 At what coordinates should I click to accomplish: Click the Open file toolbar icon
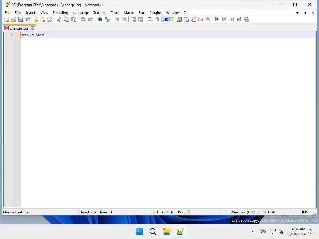[14, 20]
